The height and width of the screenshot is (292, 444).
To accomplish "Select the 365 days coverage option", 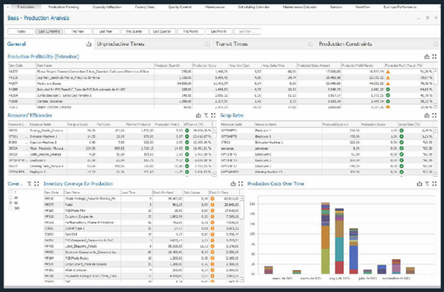I will (x=9, y=209).
